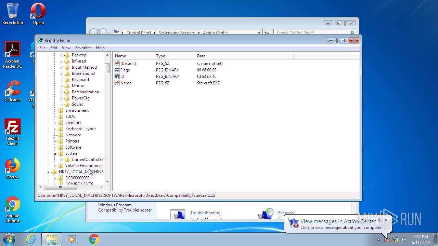The image size is (438, 246).
Task: Click the Starcraft.EXE data value
Action: (208, 83)
